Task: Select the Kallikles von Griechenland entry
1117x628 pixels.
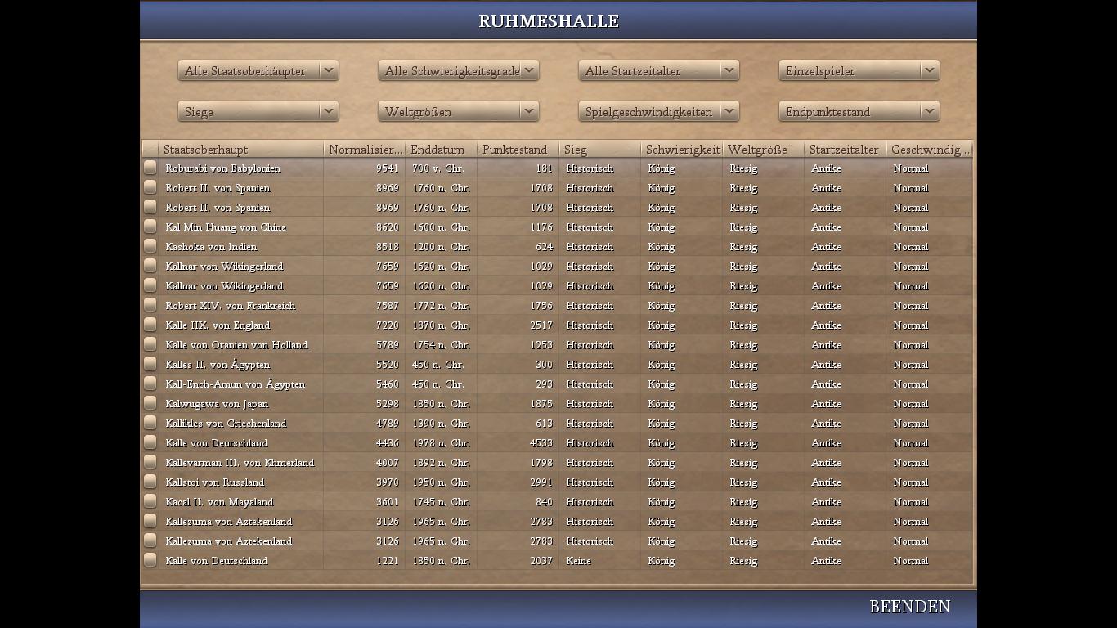Action: (x=226, y=424)
